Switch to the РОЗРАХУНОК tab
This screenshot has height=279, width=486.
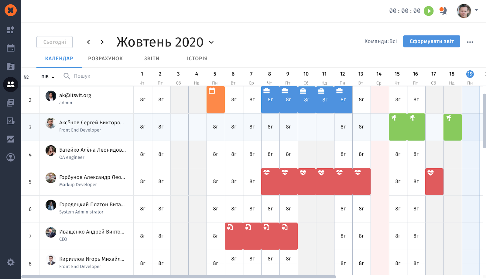[105, 59]
